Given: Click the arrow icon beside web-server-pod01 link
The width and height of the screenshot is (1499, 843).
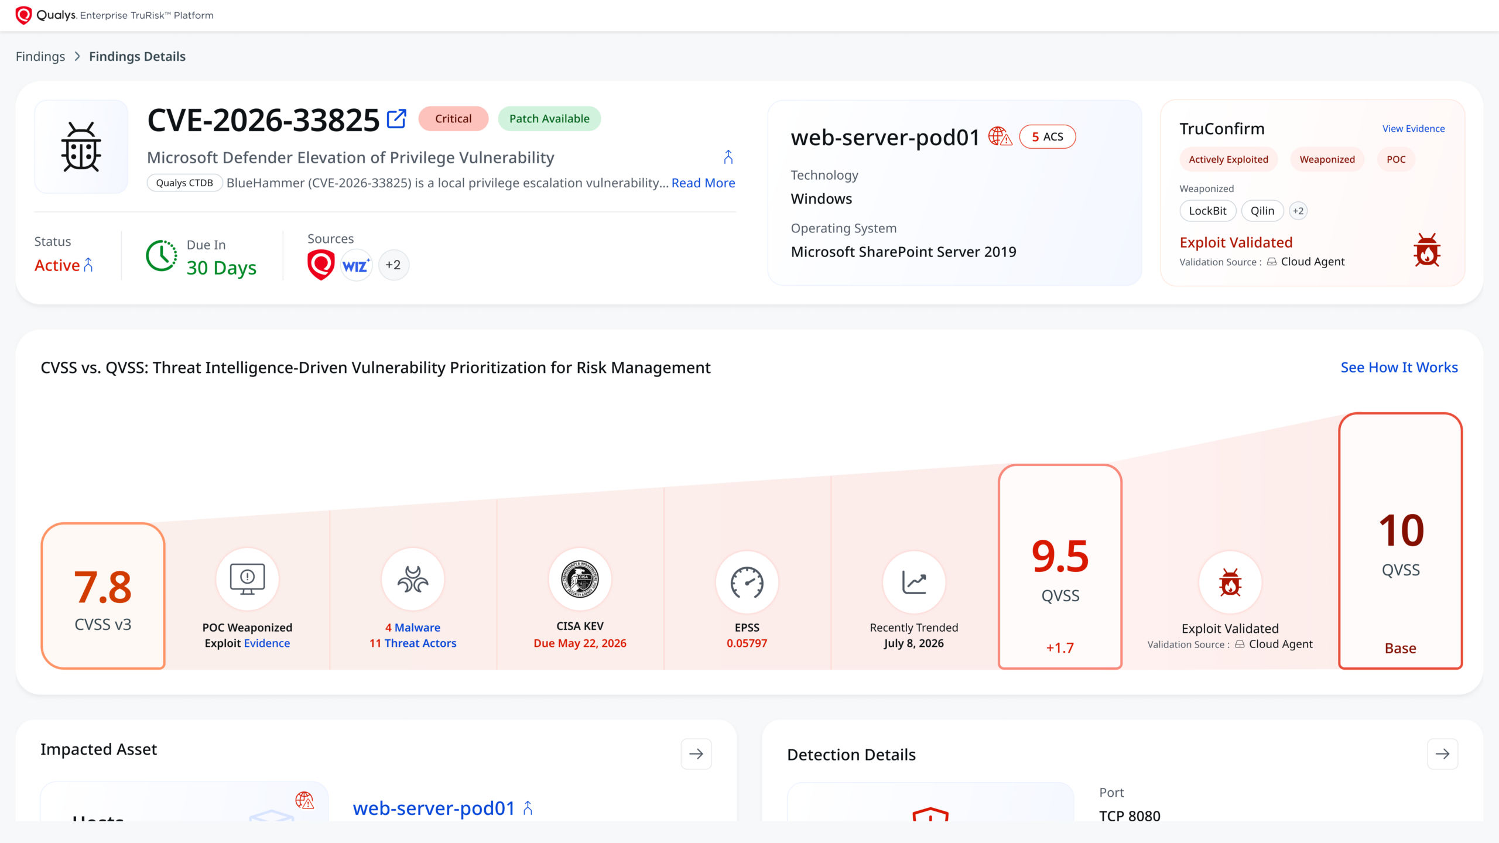Looking at the screenshot, I should point(528,808).
